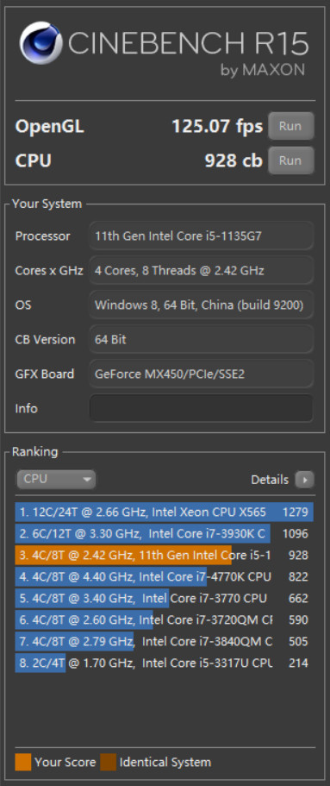Click into the empty Info field
The height and width of the screenshot is (786, 330).
point(202,408)
